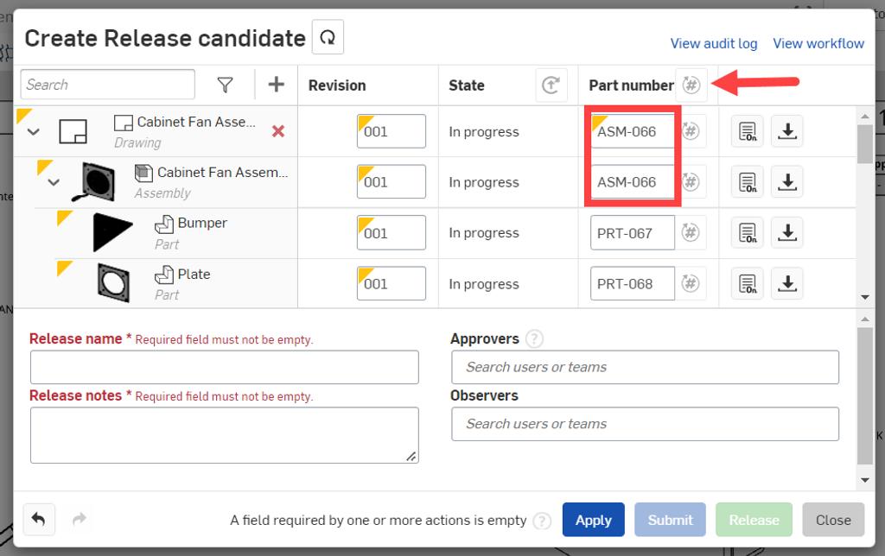
Task: Download the Plate part
Action: coord(786,283)
